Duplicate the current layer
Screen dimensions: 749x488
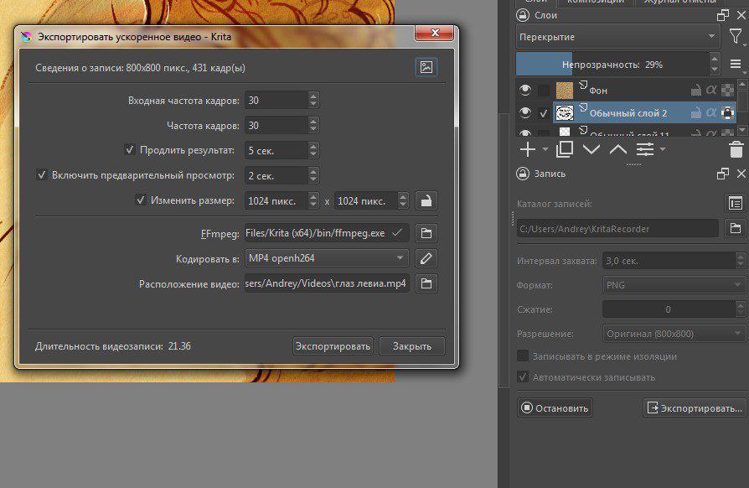[565, 150]
